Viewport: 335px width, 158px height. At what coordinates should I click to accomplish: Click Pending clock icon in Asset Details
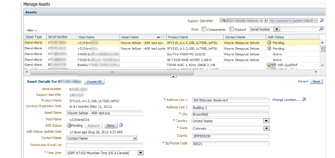pos(69,125)
